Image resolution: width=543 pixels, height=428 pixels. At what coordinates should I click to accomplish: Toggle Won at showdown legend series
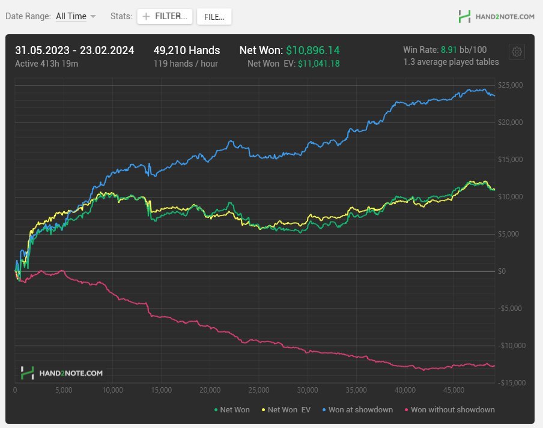click(357, 409)
